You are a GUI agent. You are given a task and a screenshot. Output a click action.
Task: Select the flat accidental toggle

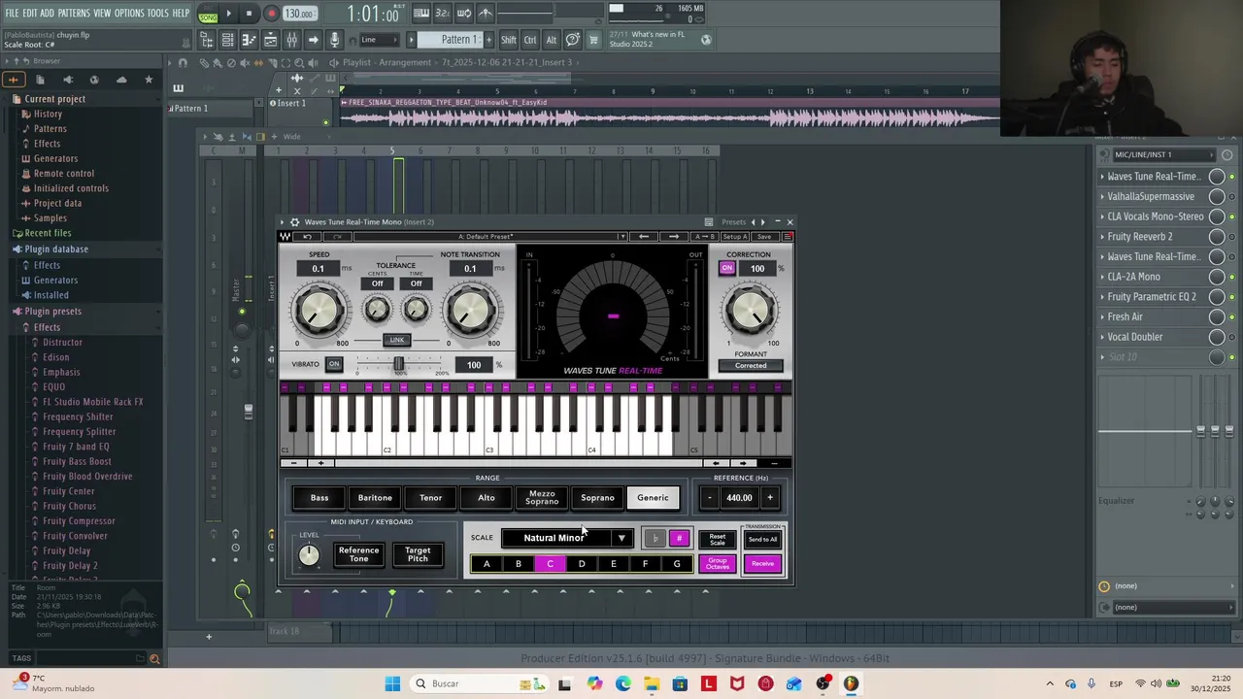pos(655,539)
